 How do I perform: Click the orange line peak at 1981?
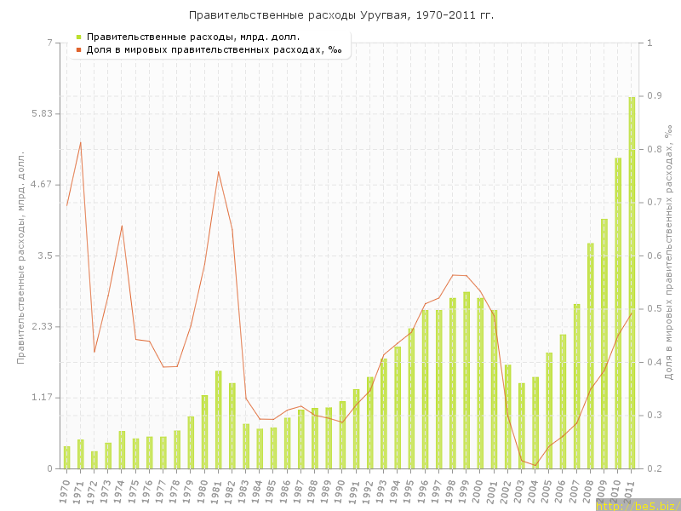click(218, 172)
